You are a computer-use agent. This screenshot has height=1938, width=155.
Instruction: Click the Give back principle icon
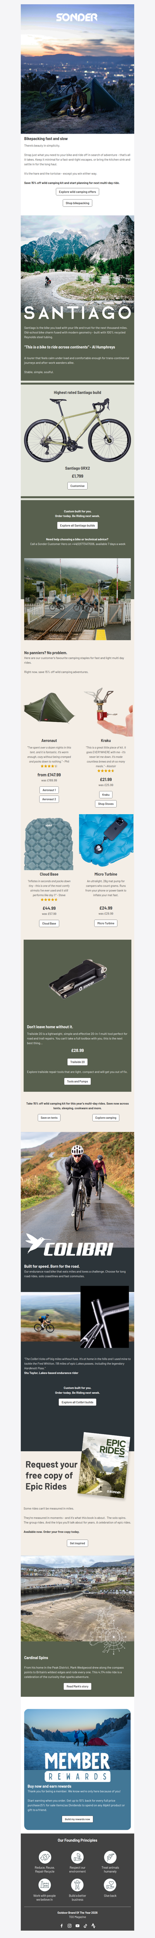[110, 1885]
